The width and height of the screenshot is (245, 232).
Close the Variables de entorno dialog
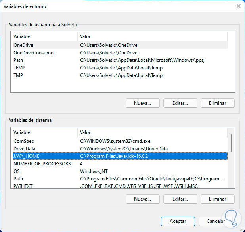[238, 6]
